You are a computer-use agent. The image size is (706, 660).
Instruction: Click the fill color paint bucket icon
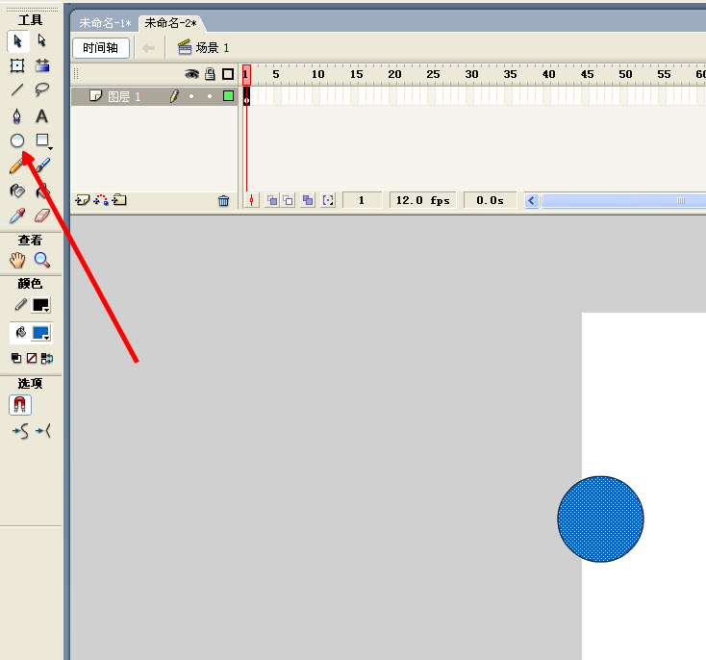pos(20,333)
